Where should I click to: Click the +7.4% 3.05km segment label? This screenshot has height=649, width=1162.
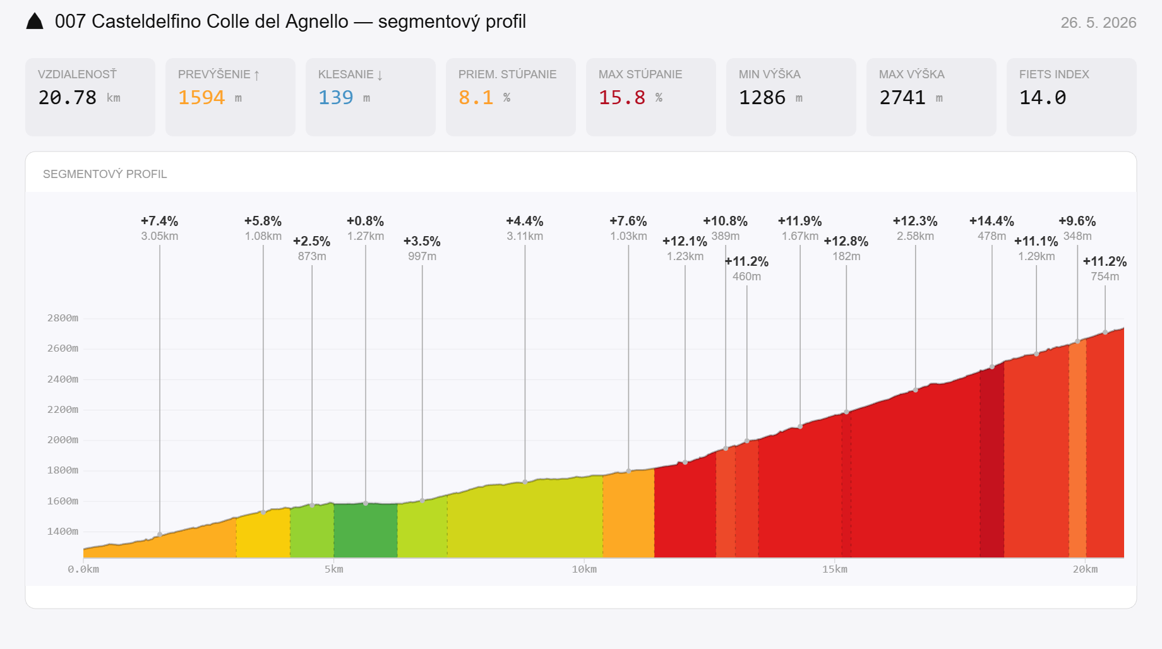160,229
